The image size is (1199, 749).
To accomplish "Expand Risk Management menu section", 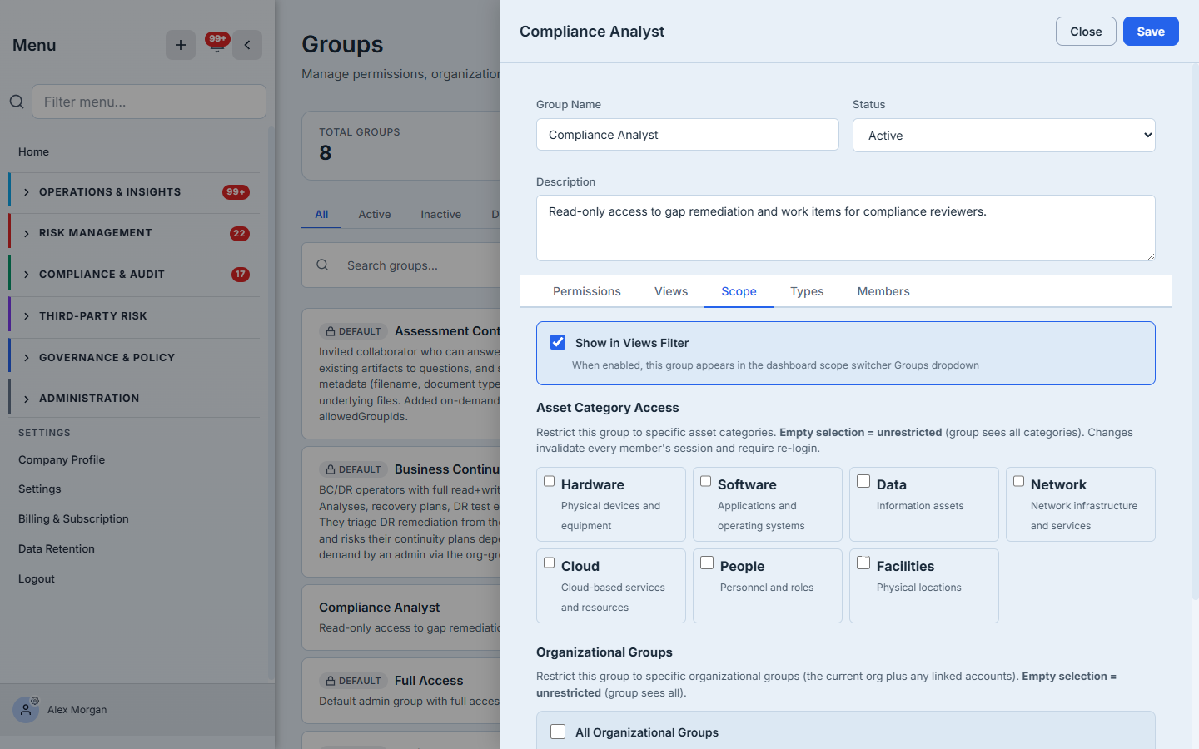I will tap(135, 233).
